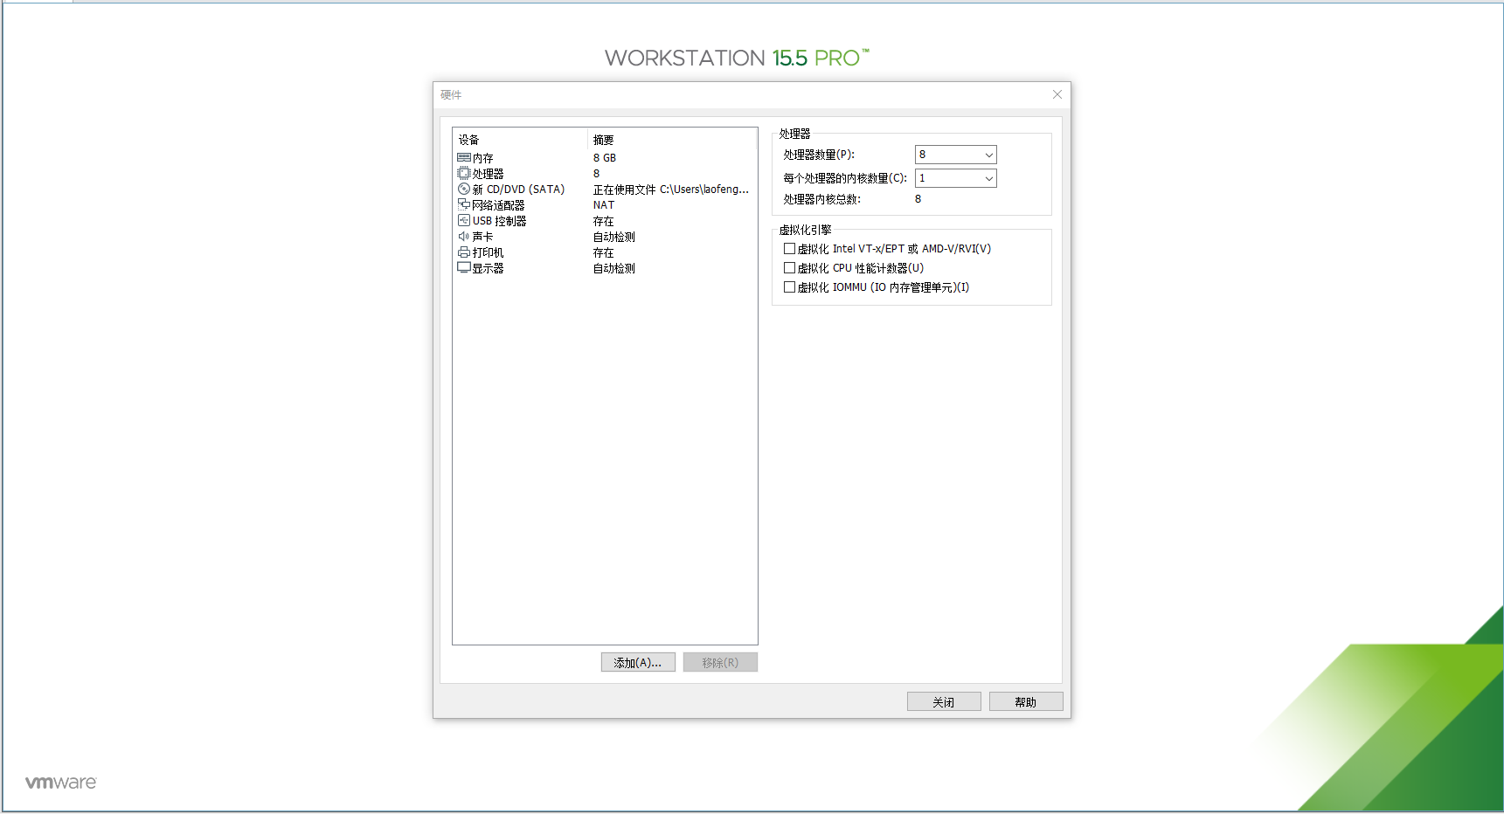Select the CD/DVD (SATA) disc icon
The width and height of the screenshot is (1504, 814).
463,190
